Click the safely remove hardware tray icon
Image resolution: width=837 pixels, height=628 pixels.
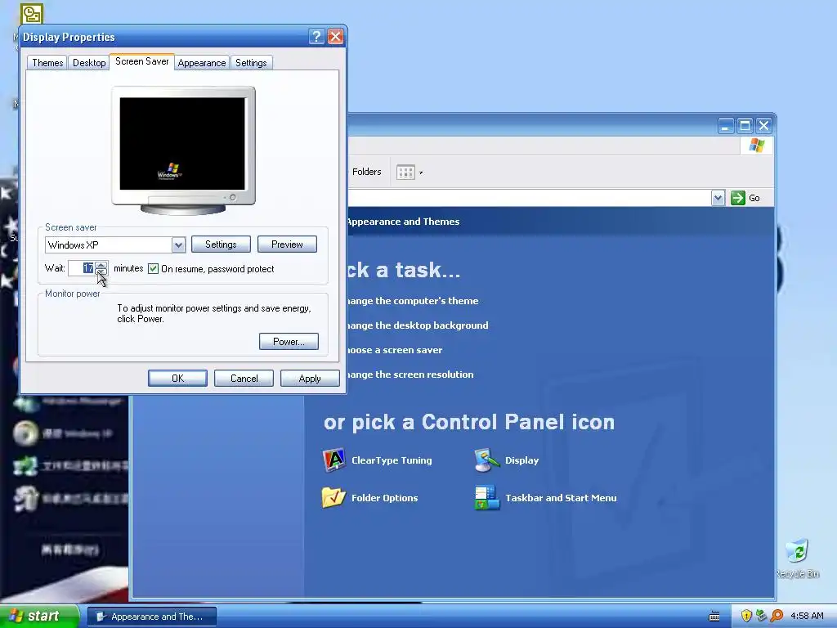(761, 616)
